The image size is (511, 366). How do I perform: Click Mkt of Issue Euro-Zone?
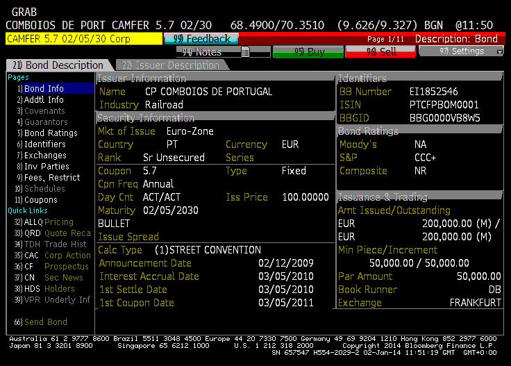[x=190, y=131]
